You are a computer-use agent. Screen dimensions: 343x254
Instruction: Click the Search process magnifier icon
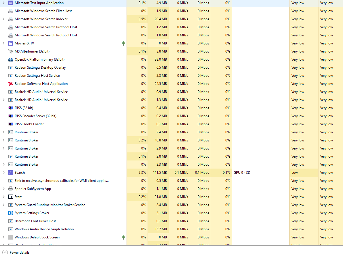pos(11,173)
